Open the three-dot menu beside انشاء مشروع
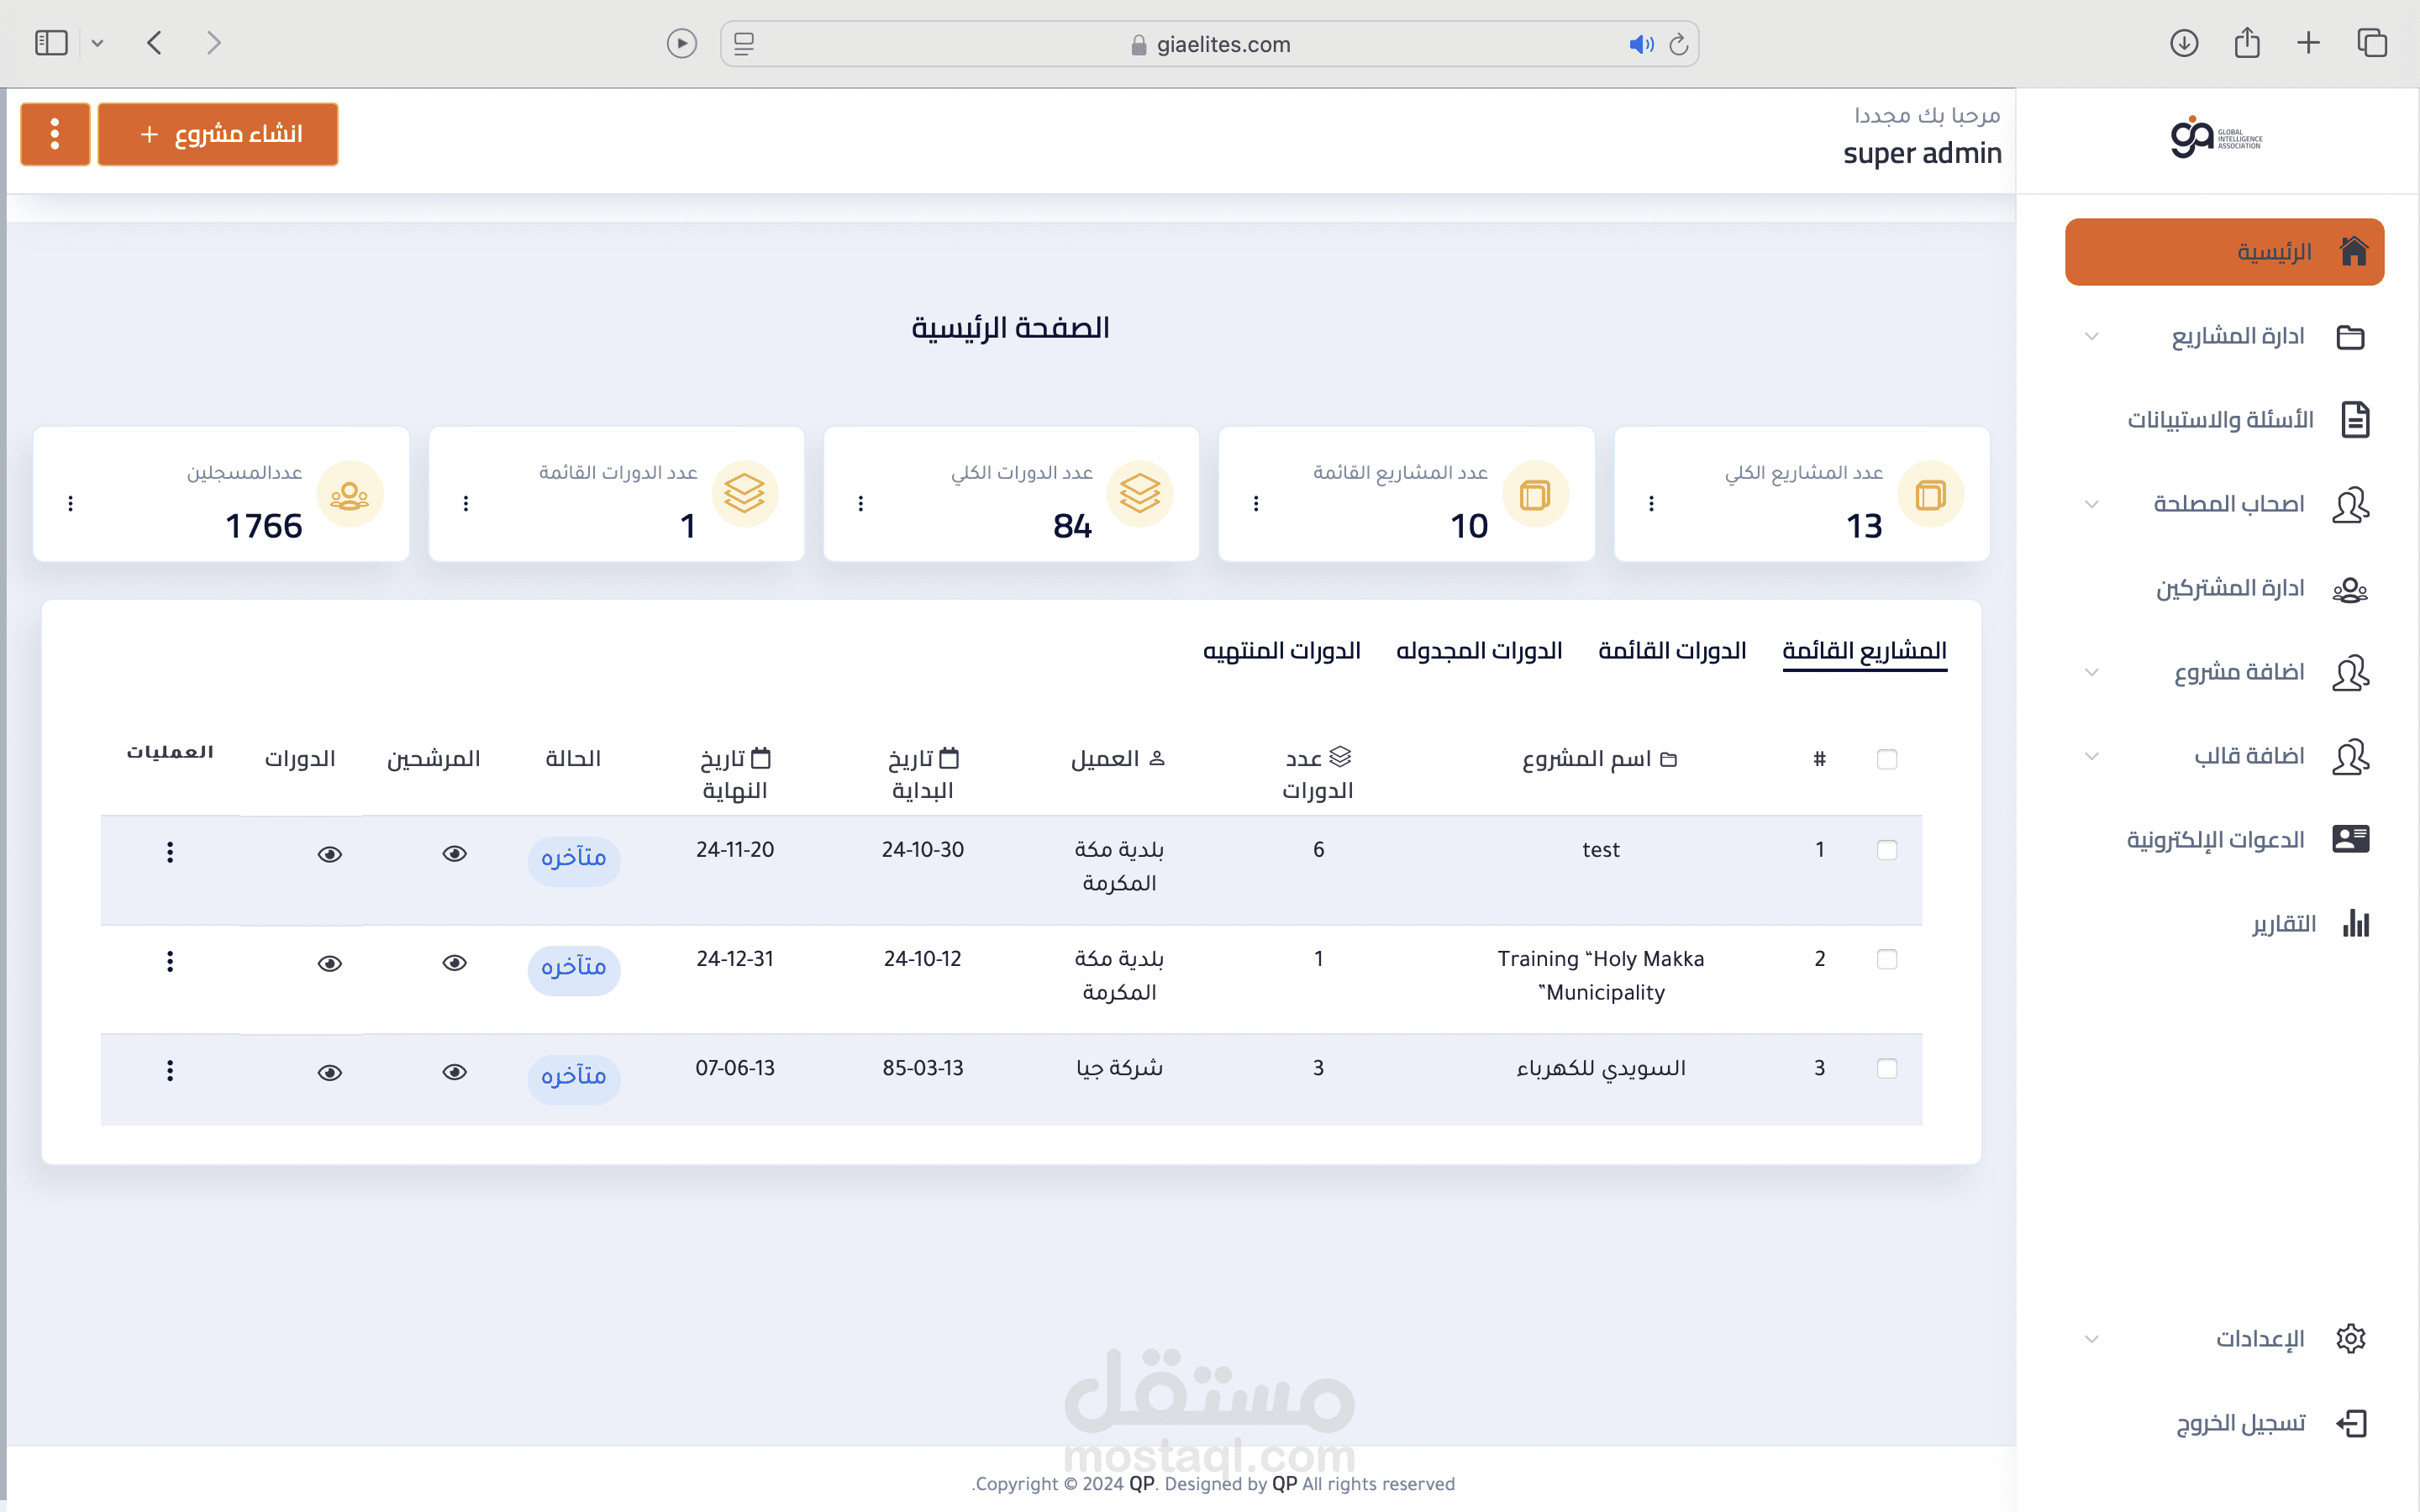 click(x=54, y=133)
